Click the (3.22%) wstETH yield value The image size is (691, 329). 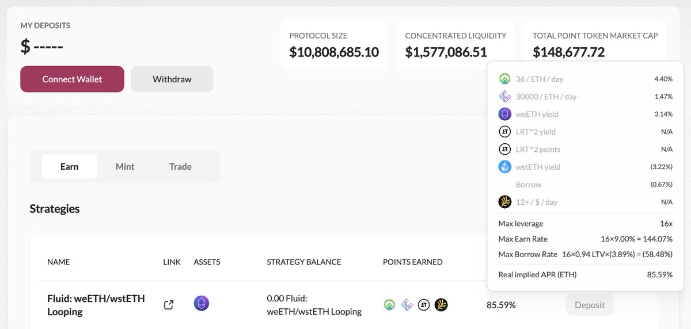pyautogui.click(x=661, y=167)
